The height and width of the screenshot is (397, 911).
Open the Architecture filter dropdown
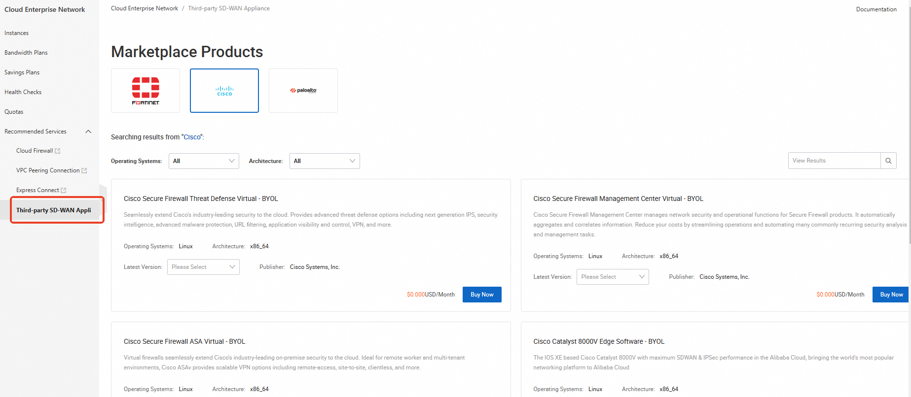(325, 161)
